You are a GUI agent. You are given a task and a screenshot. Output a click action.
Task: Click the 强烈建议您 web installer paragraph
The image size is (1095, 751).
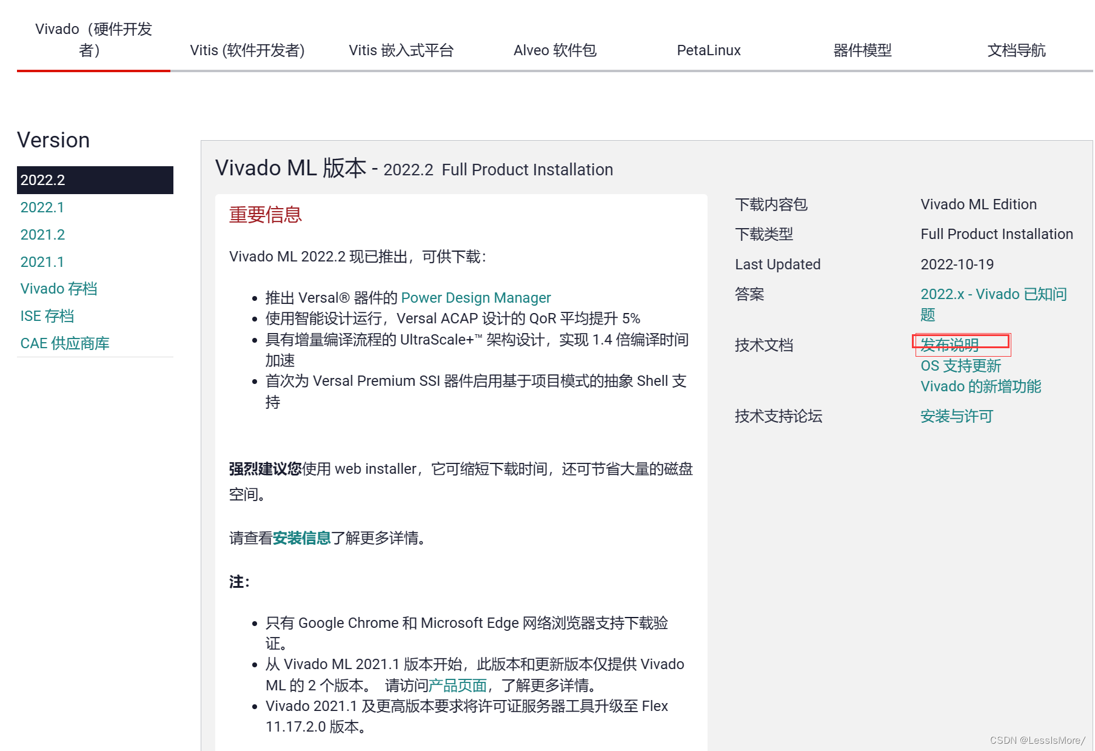pos(461,482)
